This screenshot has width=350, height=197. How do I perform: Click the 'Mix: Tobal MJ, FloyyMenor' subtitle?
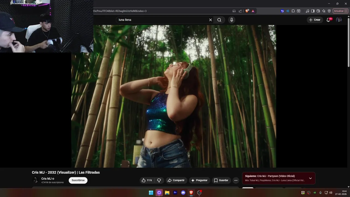coord(275,180)
